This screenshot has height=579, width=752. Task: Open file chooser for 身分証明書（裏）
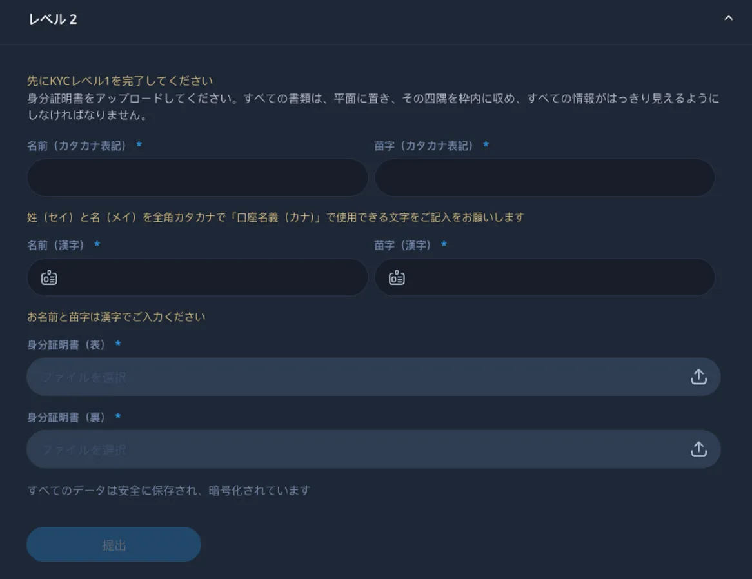coord(355,449)
